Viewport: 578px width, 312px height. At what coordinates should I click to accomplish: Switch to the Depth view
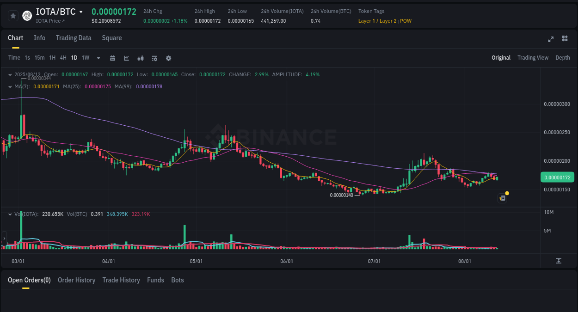(x=563, y=58)
